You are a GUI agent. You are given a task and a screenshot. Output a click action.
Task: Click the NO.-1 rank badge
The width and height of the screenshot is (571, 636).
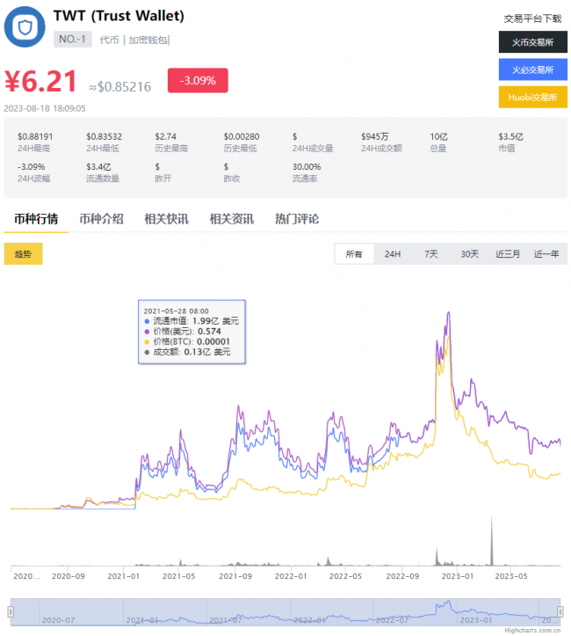tap(73, 40)
